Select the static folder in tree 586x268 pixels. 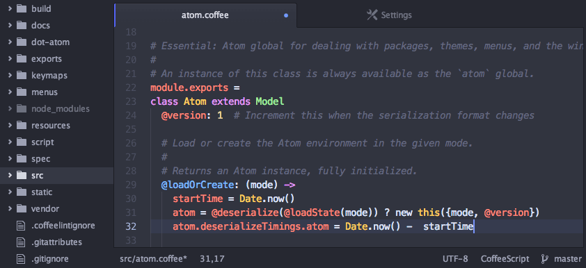coord(56,192)
